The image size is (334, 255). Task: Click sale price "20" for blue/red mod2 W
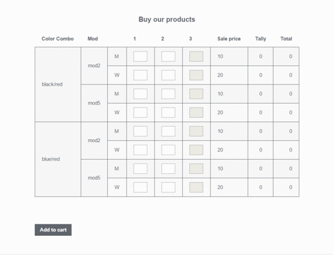click(220, 150)
